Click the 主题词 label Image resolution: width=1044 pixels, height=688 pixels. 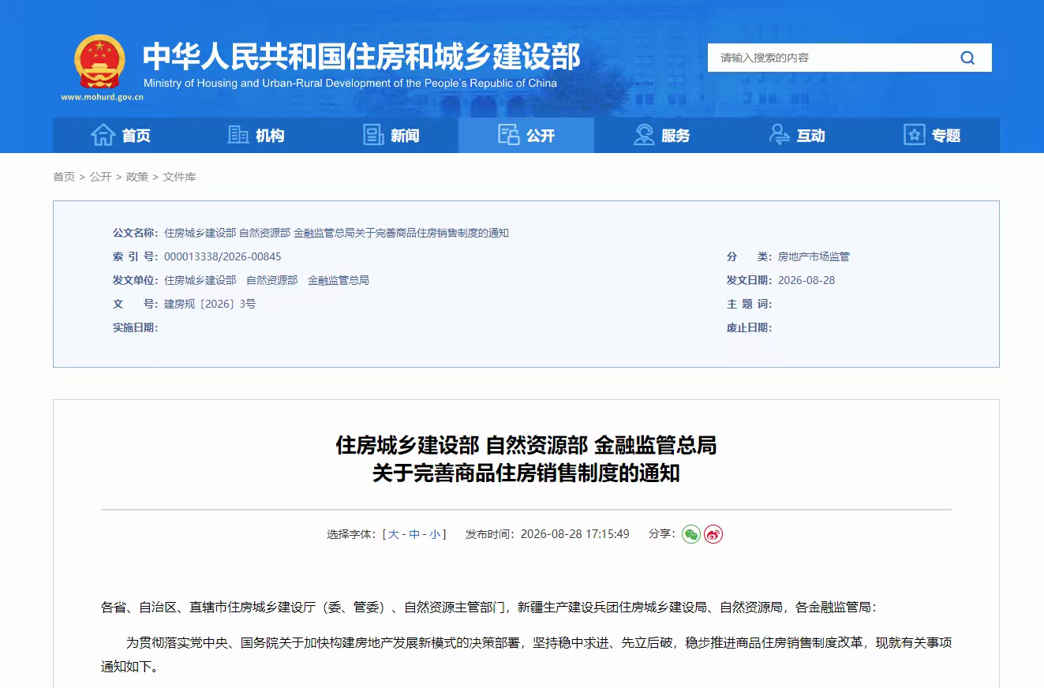[750, 304]
